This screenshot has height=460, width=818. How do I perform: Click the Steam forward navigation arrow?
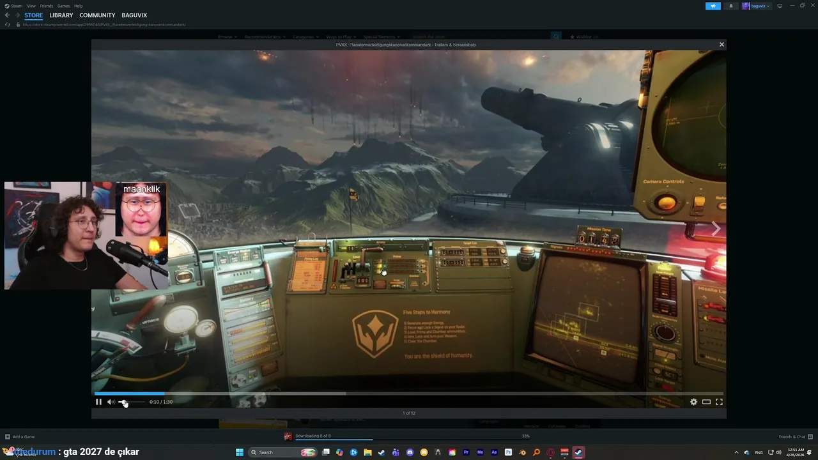point(17,15)
